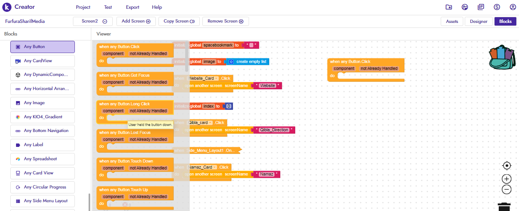Screen dimensions: 519x211
Task: Click the Any Image picture icon
Action: pyautogui.click(x=18, y=103)
